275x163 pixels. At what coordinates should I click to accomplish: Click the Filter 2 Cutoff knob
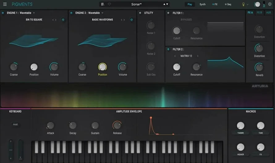(176, 67)
